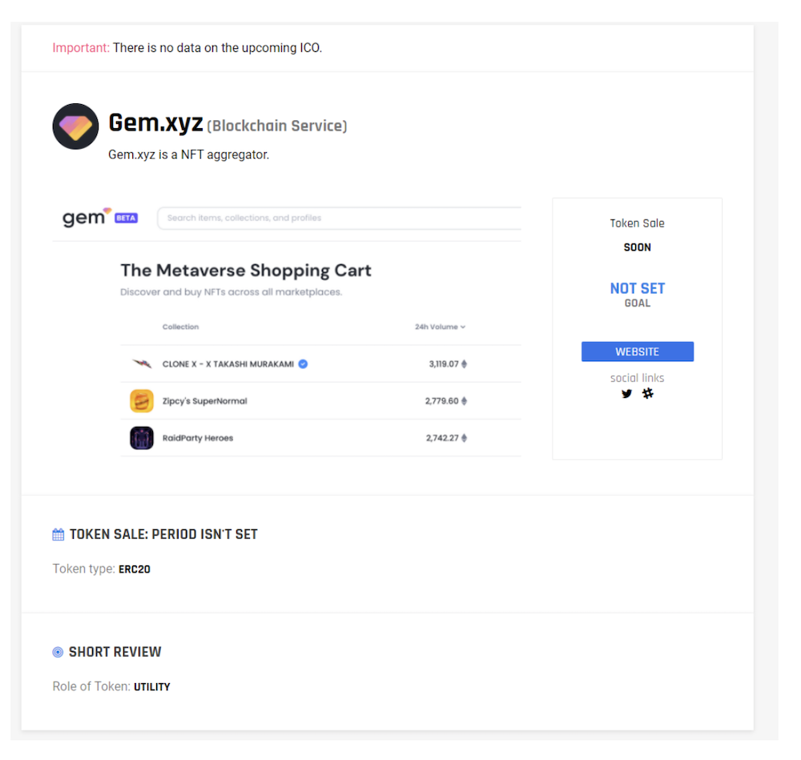Select the Zipcy's SuperNormal row text
Viewport: 801px width, 760px height.
(x=204, y=401)
